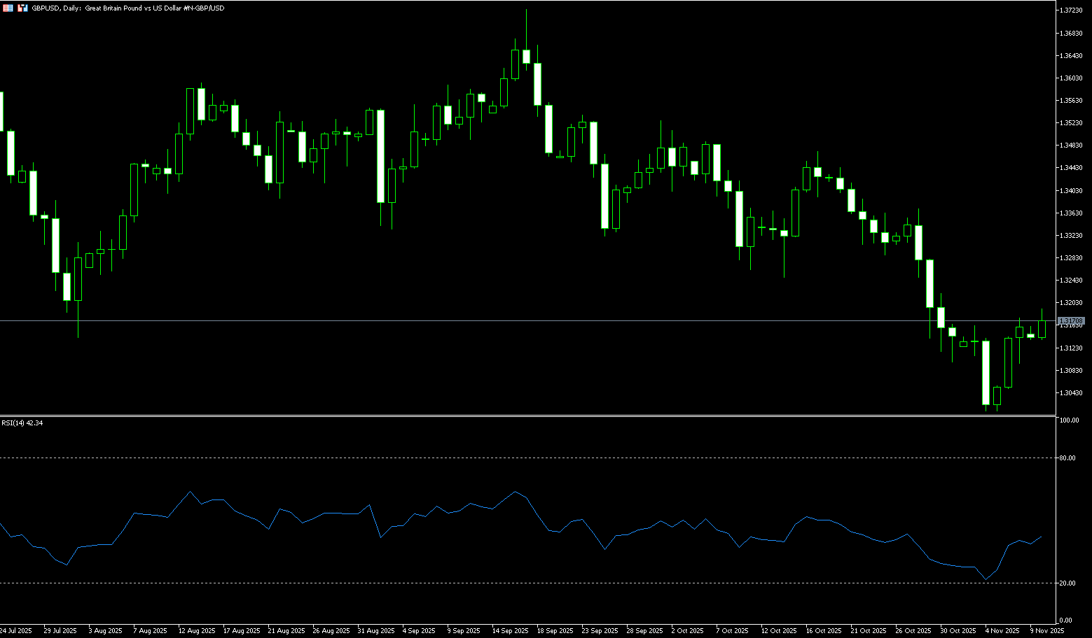This screenshot has width=1092, height=638.
Task: Click the tall bearish candle above 4 Nov
Action: tap(986, 373)
